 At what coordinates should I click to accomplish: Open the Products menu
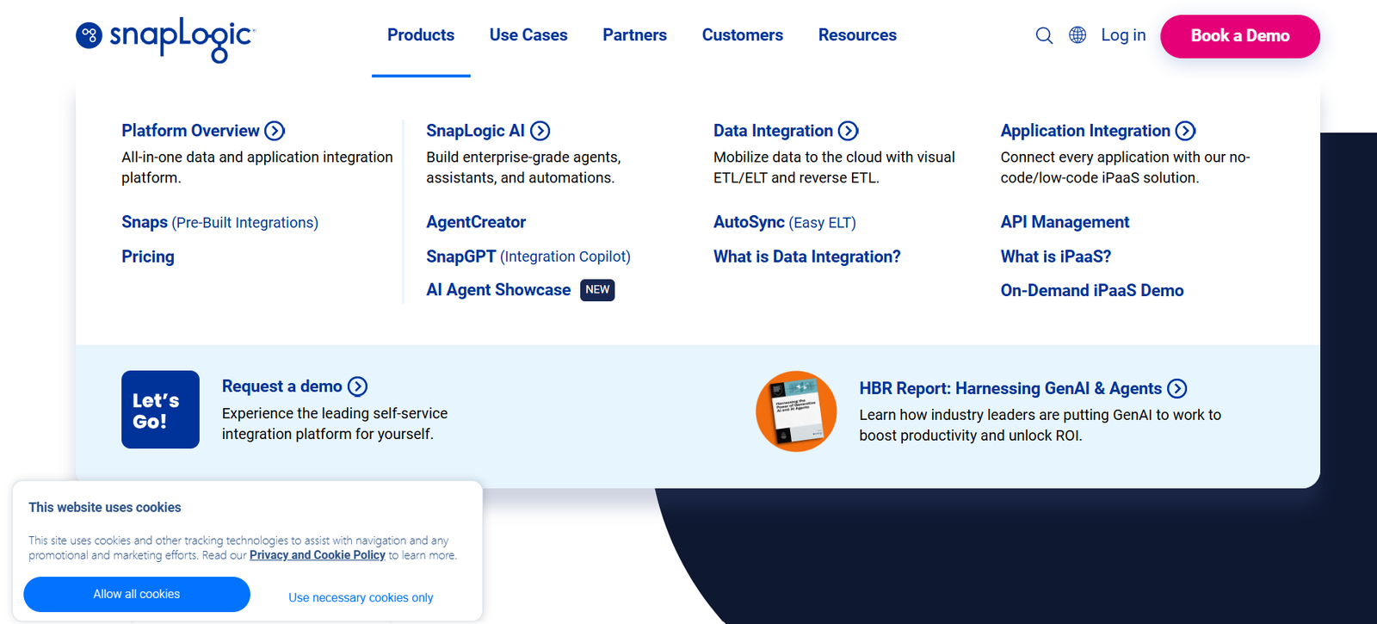pos(421,35)
